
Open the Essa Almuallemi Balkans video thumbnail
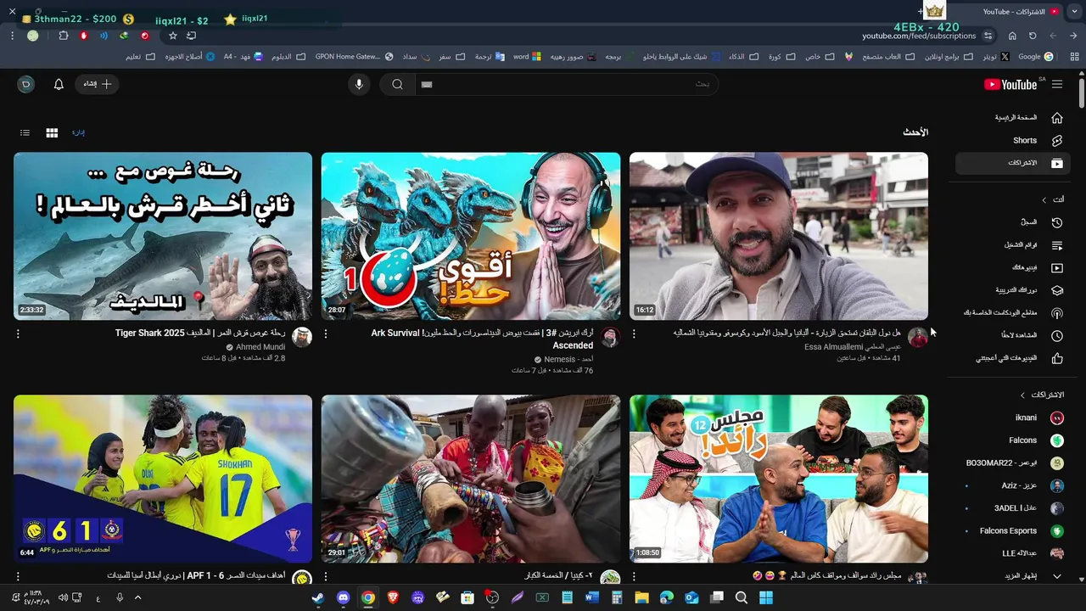(779, 236)
